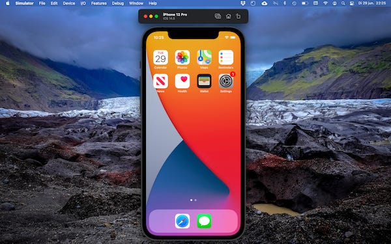Open Bluetooth status menu

pos(285,3)
